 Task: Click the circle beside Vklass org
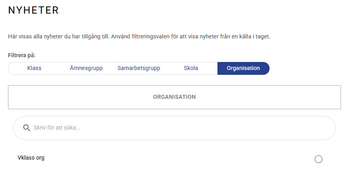click(319, 159)
